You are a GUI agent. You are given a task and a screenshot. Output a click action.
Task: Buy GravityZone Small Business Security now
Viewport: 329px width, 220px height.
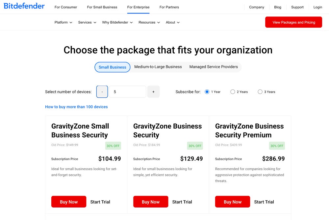click(69, 202)
